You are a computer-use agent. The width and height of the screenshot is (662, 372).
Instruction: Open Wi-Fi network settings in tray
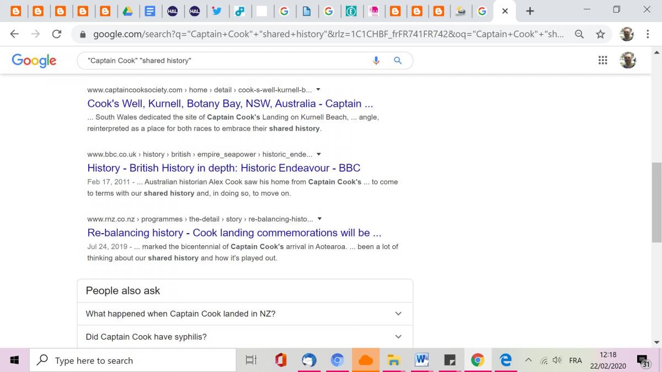pyautogui.click(x=544, y=360)
